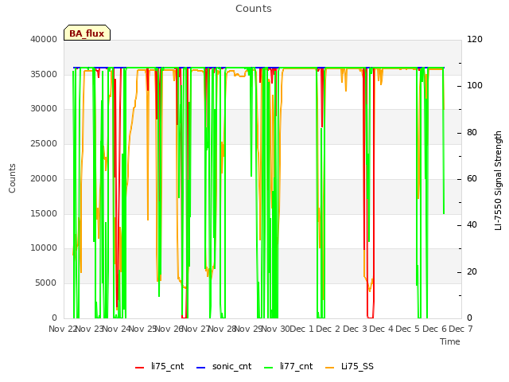The height and width of the screenshot is (382, 509).
Task: Click the chart title Counts
Action: click(x=254, y=9)
